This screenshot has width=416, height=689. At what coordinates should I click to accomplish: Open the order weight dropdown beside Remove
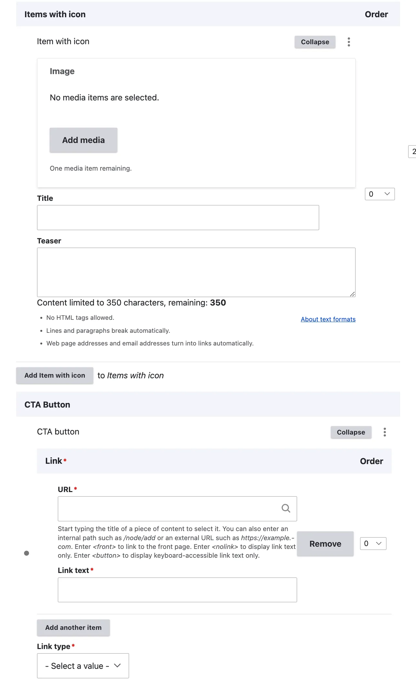pyautogui.click(x=373, y=543)
